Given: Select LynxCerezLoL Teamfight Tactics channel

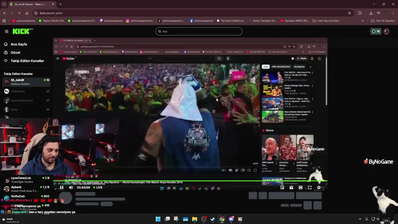Looking at the screenshot, I should point(26,180).
